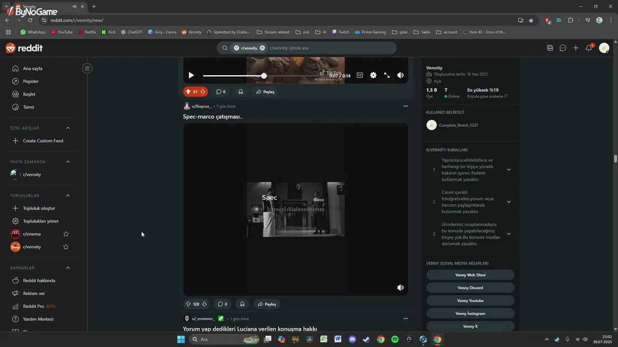Downvote the Spec-marco post with 128 votes
Screen dimensions: 618x347
(204, 304)
